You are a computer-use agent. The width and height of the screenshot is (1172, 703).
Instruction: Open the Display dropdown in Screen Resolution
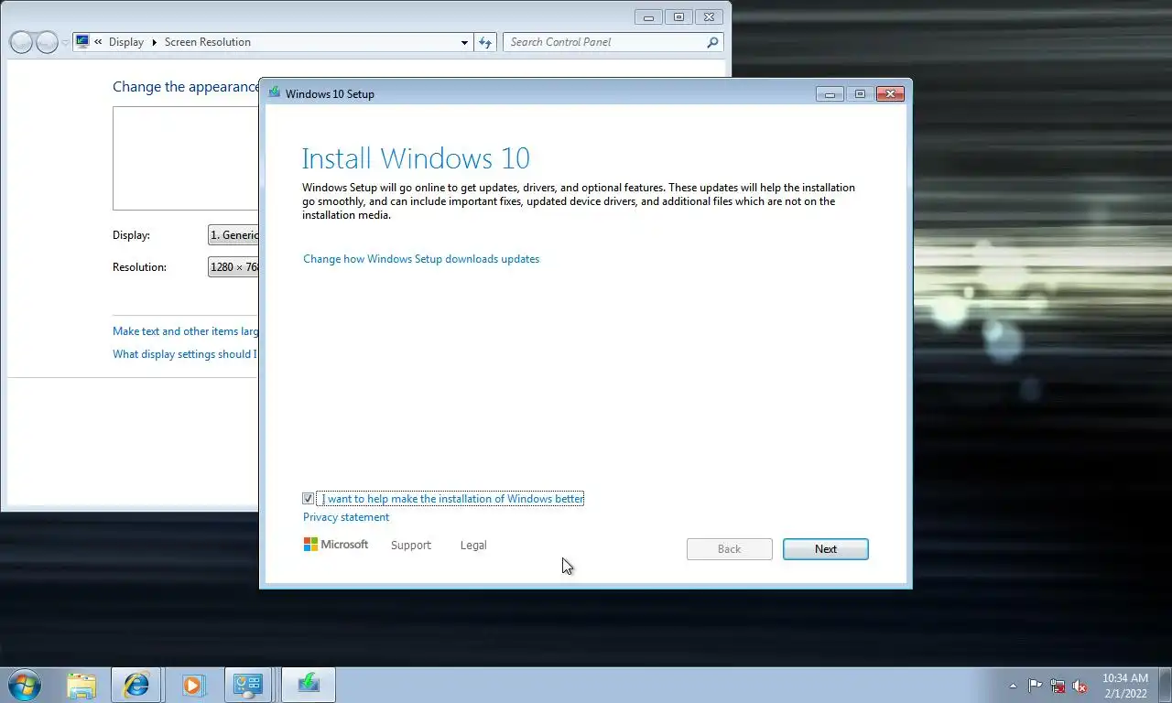coord(234,235)
